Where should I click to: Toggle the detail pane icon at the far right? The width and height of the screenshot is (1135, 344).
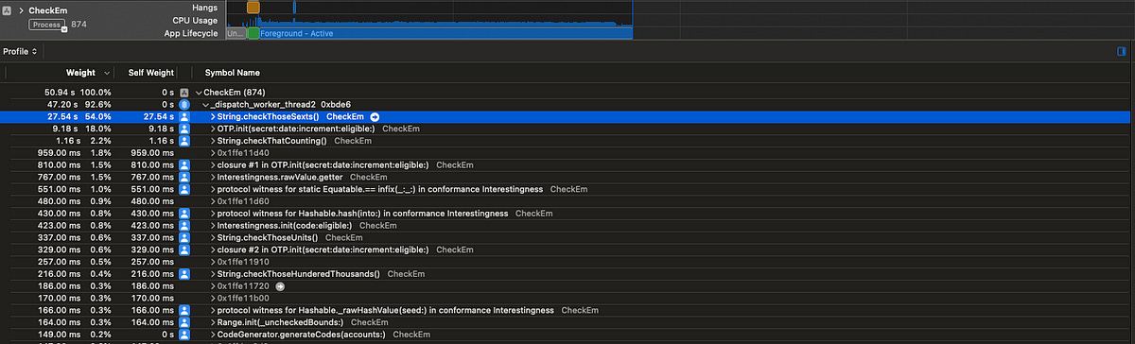click(x=1122, y=51)
